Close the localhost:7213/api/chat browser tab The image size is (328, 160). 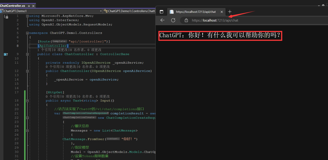[221, 12]
